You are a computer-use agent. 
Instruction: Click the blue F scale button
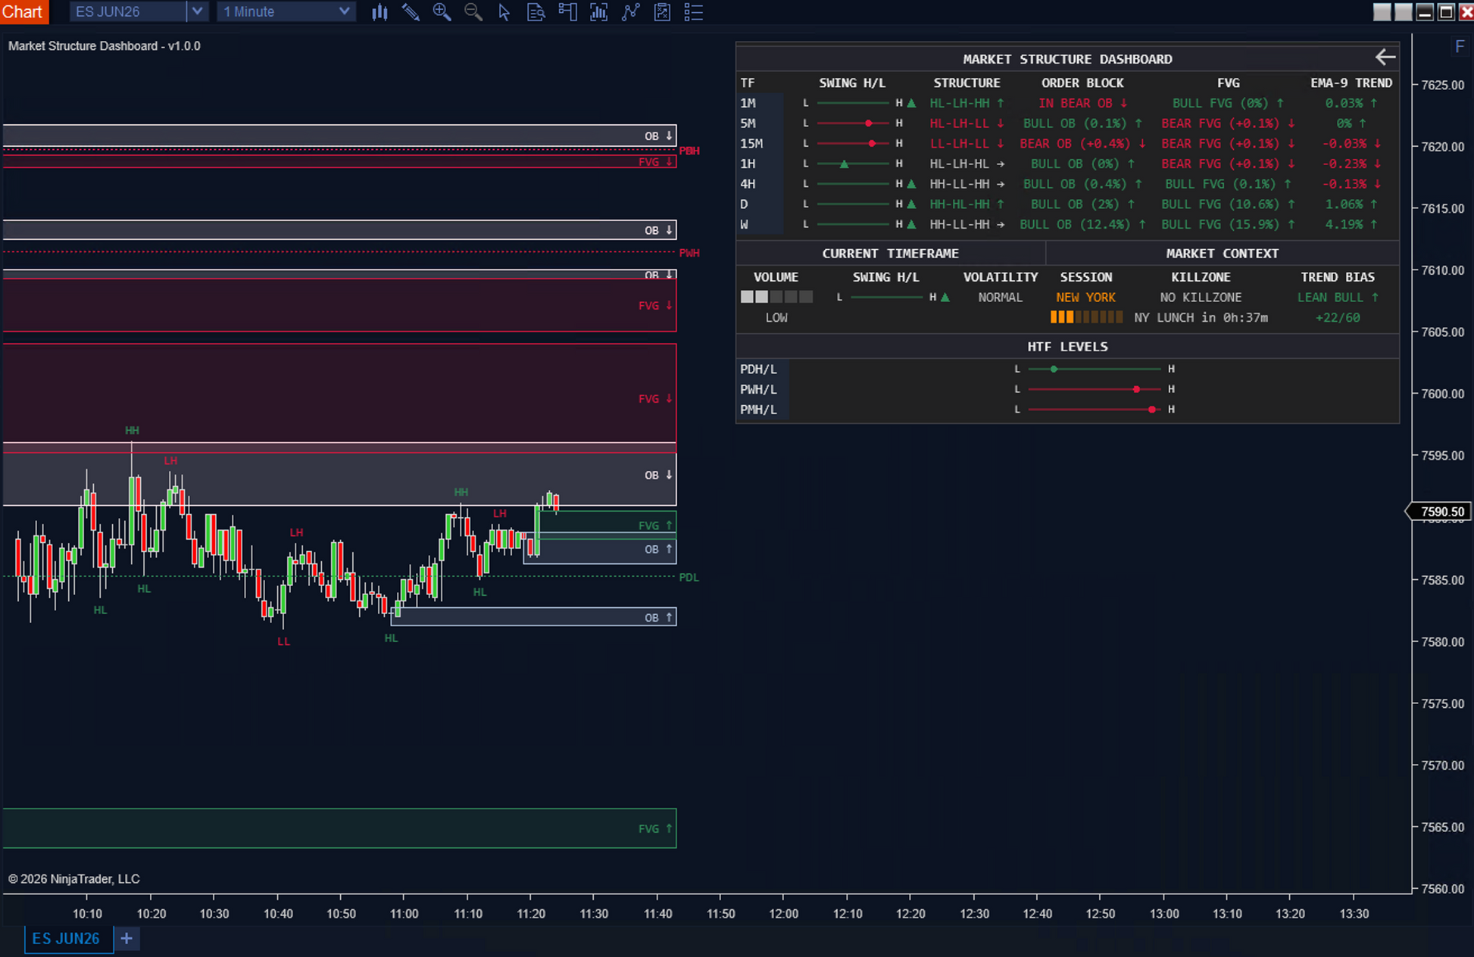(1459, 46)
